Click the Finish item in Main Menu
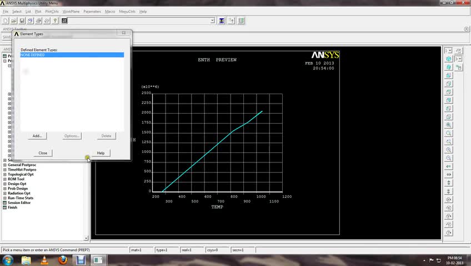 click(12, 207)
